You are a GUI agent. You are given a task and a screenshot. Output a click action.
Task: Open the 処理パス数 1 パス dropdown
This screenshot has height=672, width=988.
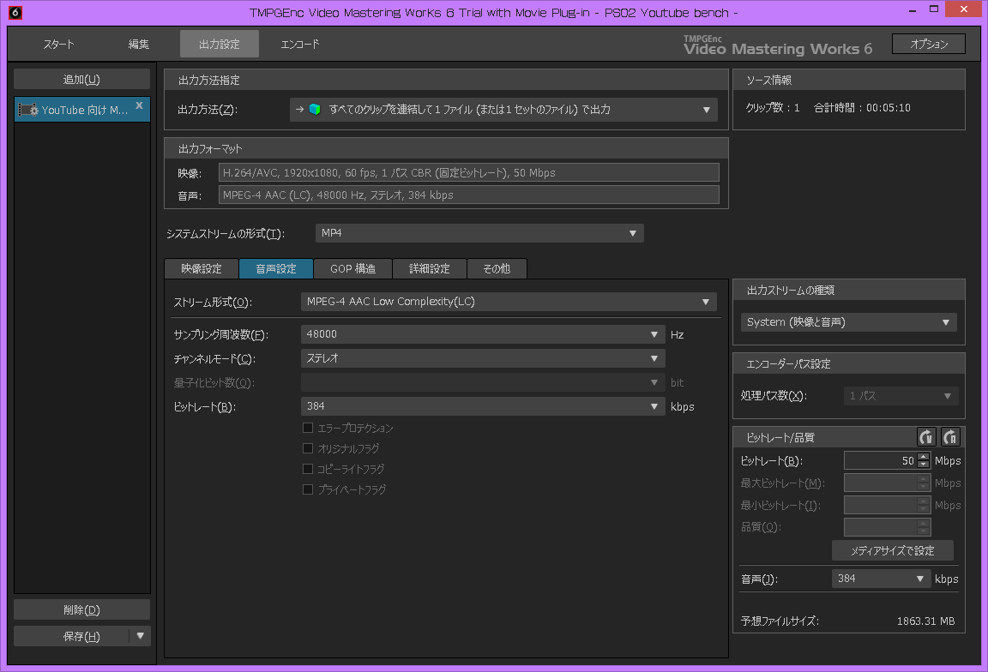tap(901, 395)
